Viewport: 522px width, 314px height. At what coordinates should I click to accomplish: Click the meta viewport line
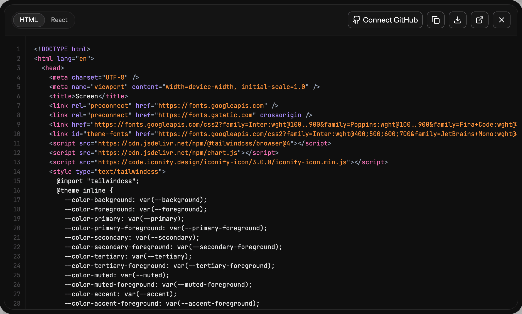click(184, 87)
